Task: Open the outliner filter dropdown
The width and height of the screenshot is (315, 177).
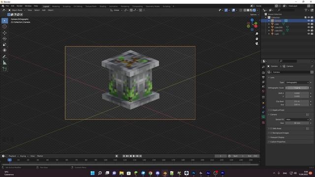Action: pyautogui.click(x=307, y=10)
